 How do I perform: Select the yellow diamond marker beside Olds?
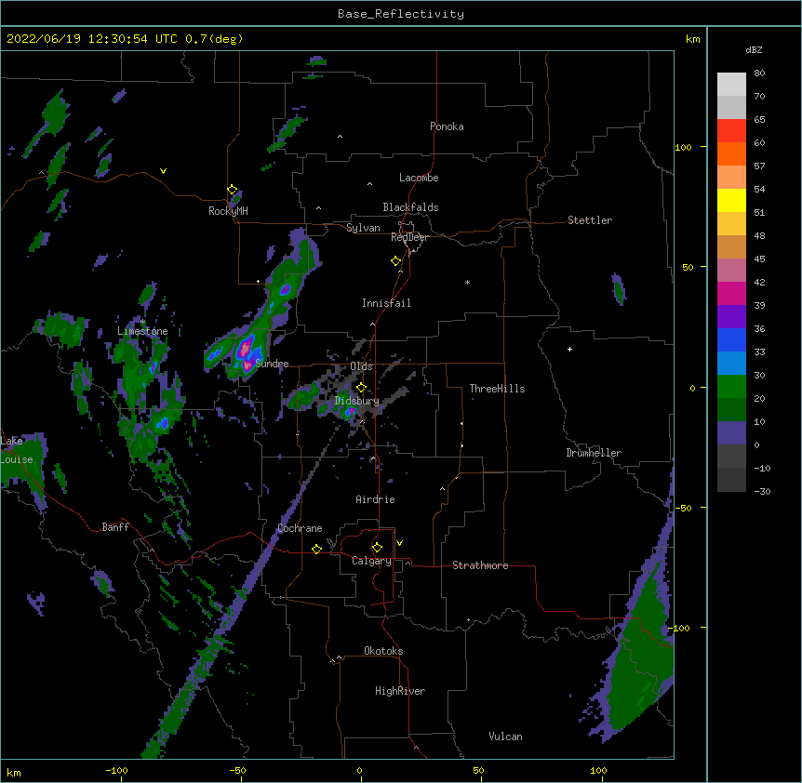click(361, 388)
